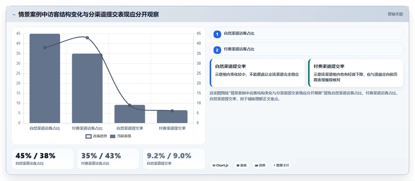
Task: Select the 自然渠道访客占比 list row
Action: click(306, 33)
